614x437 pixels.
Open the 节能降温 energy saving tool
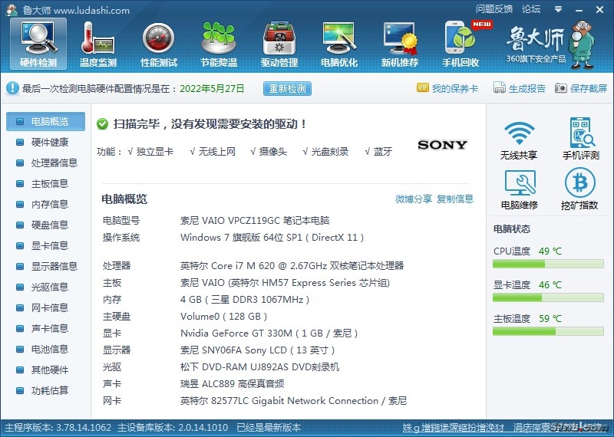point(219,44)
